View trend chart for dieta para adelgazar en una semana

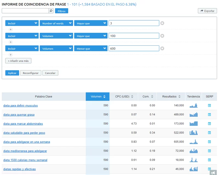pyautogui.click(x=194, y=142)
